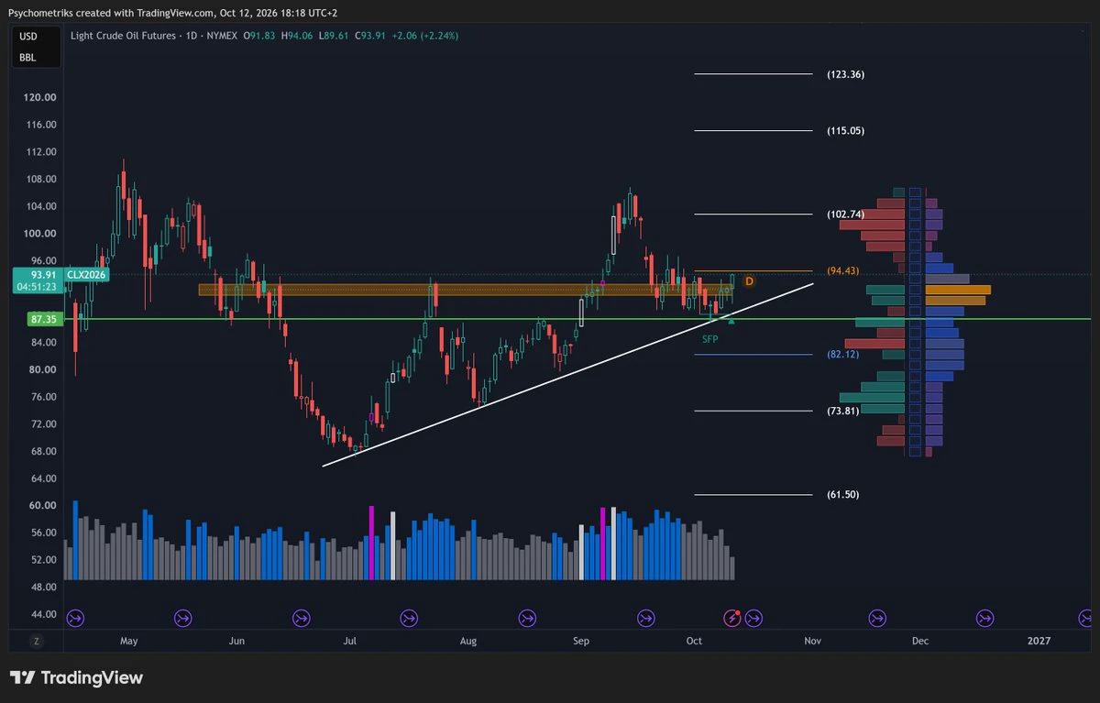Open the red lightning event marker
Viewport: 1100px width, 703px height.
(x=732, y=618)
